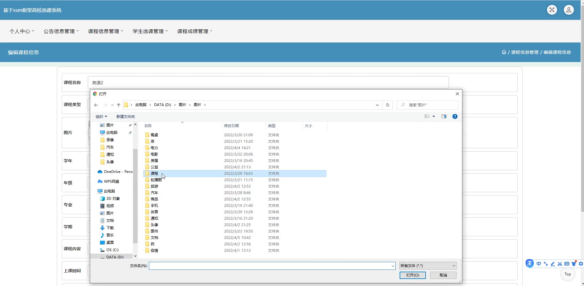Open the user profile avatar icon
Image resolution: width=584 pixels, height=286 pixels.
coord(569,10)
